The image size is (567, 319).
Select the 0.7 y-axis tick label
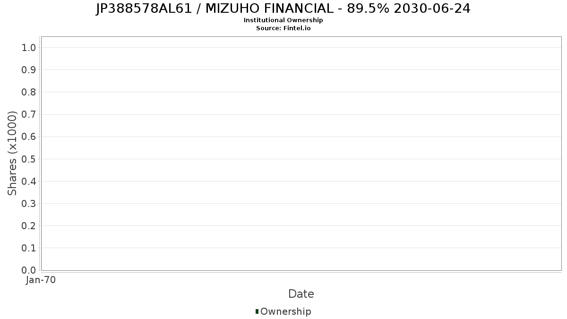pyautogui.click(x=28, y=114)
